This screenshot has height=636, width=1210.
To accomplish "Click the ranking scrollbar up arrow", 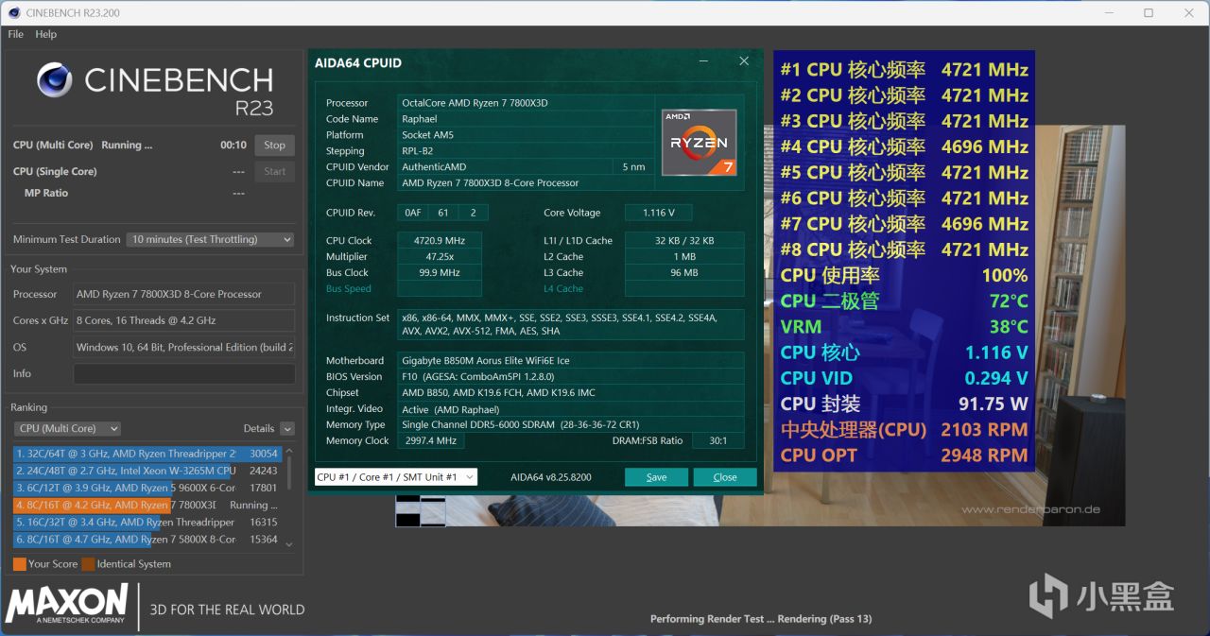I will (x=288, y=450).
